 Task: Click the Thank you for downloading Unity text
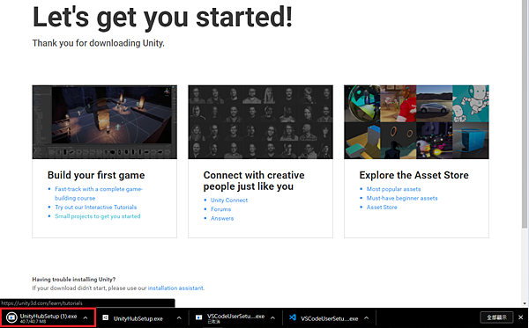pos(99,43)
